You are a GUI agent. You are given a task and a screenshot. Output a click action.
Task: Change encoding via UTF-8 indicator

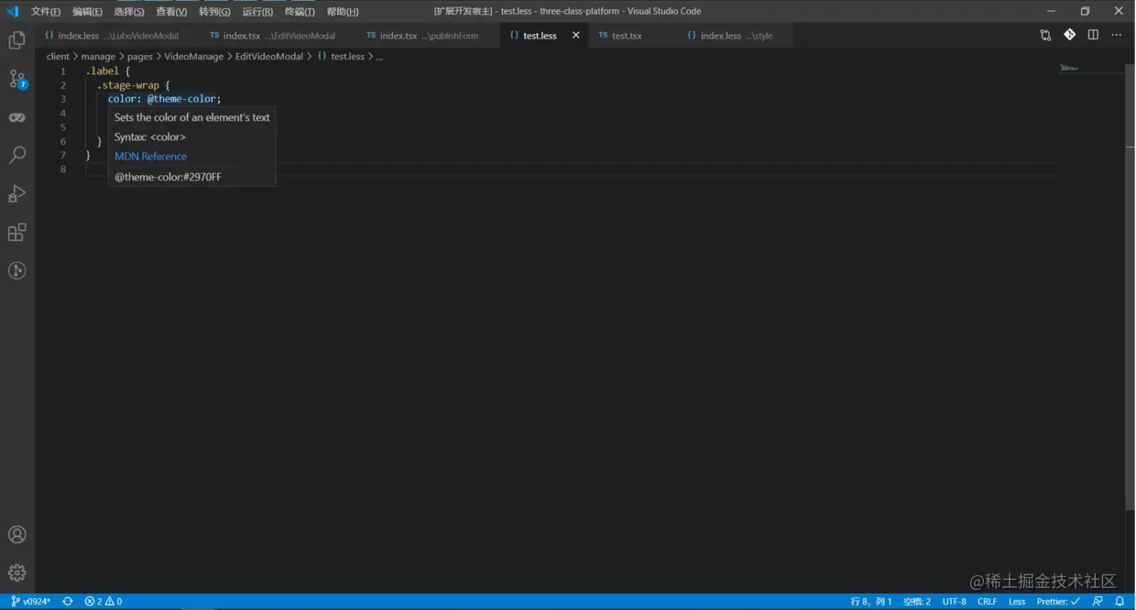955,601
